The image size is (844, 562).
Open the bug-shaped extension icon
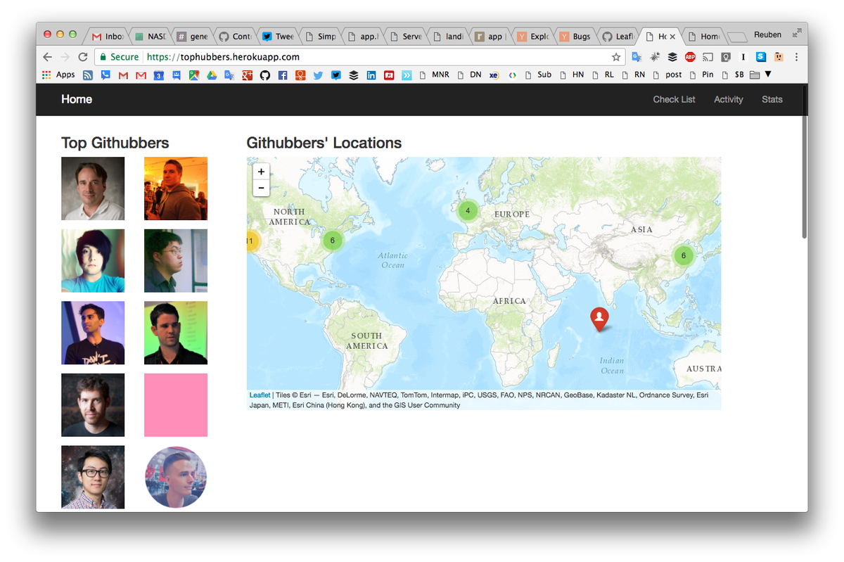click(x=655, y=57)
